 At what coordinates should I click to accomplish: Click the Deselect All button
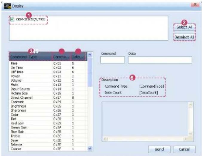[x=184, y=37]
